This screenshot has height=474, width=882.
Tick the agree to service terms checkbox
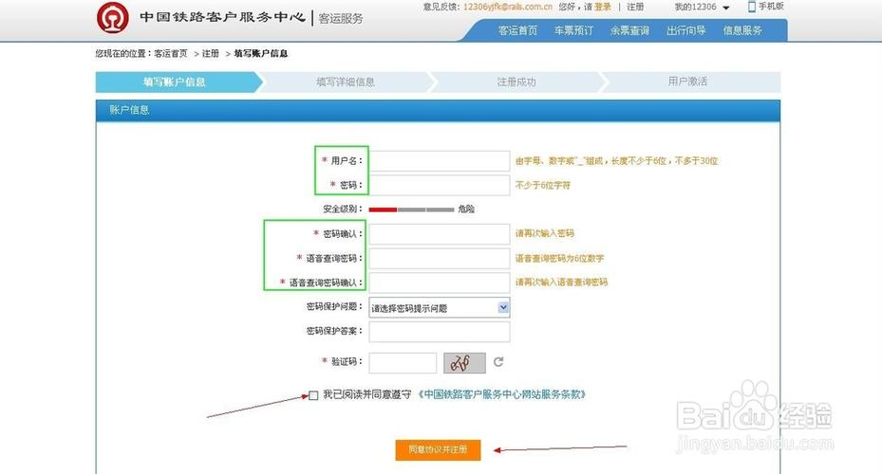coord(313,395)
